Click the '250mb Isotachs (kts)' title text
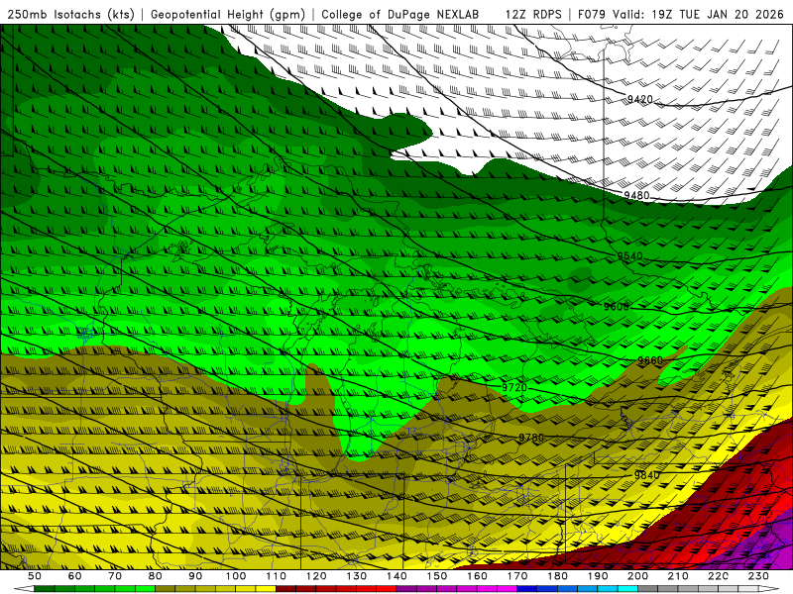 click(x=70, y=14)
